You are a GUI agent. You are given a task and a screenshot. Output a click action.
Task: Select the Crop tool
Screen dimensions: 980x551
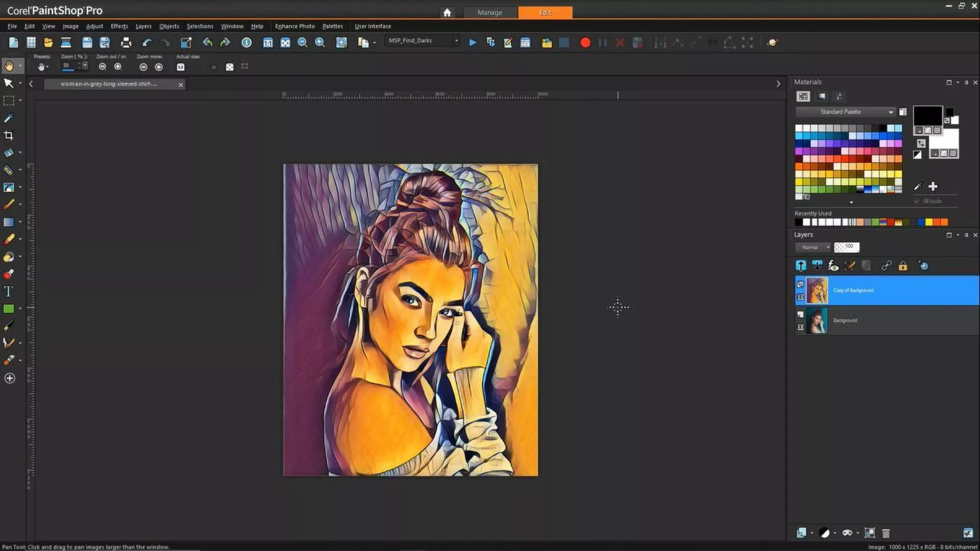(x=9, y=135)
